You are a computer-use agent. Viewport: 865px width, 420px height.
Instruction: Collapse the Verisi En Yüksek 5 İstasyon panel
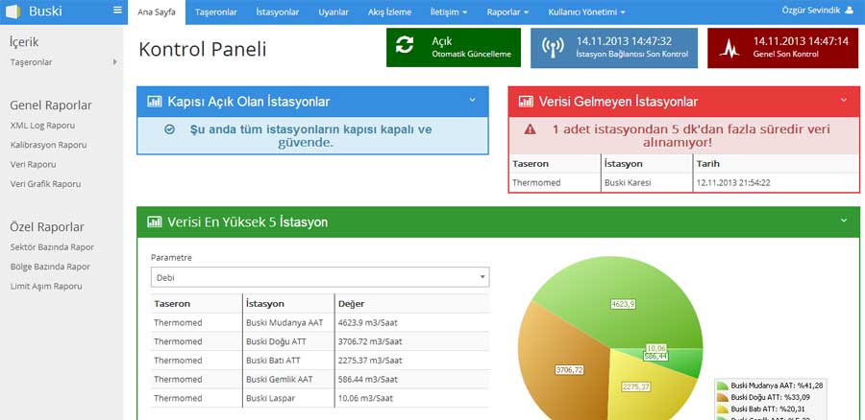point(844,221)
